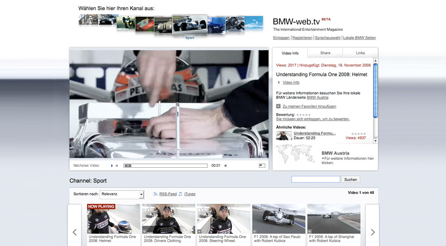Click the blue info panel scrollbar thumb

[375, 91]
